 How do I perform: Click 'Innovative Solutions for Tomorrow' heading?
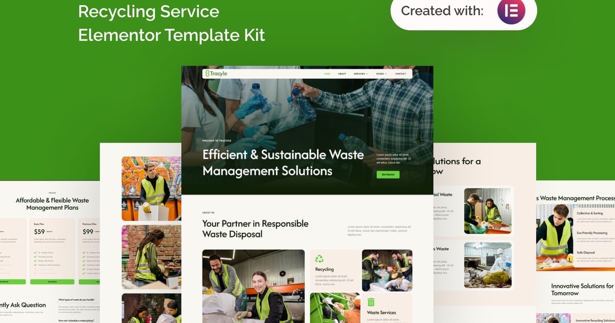coord(582,290)
